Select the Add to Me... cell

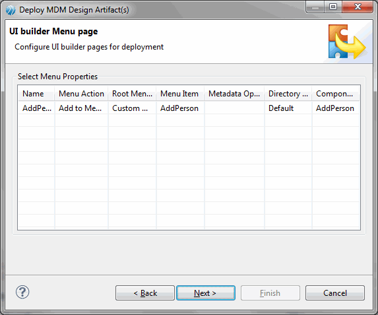82,108
